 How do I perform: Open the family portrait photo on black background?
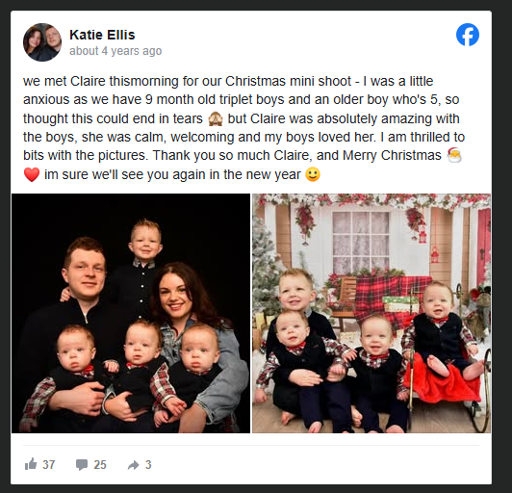point(131,313)
